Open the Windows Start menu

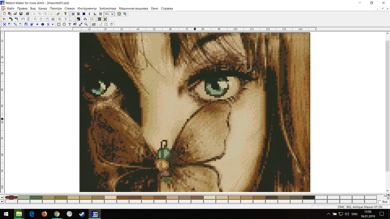point(6,214)
